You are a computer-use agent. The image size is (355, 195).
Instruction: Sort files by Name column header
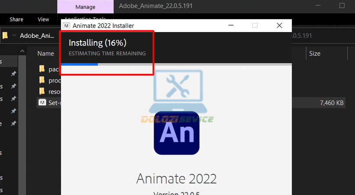click(x=45, y=53)
